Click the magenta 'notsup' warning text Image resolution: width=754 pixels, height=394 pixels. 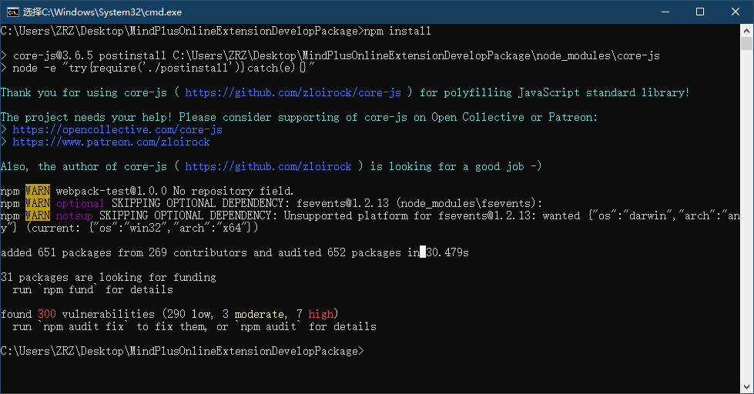click(74, 215)
